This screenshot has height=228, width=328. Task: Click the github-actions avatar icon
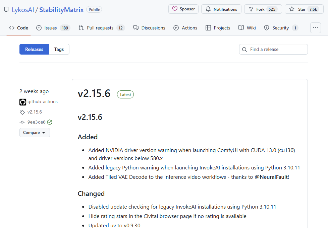pos(22,101)
